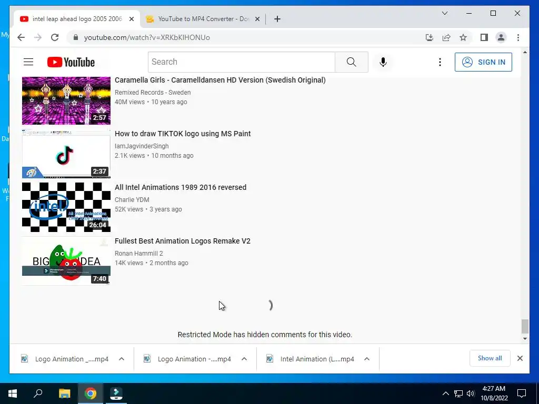
Task: Open Windows notification center
Action: pos(522,393)
